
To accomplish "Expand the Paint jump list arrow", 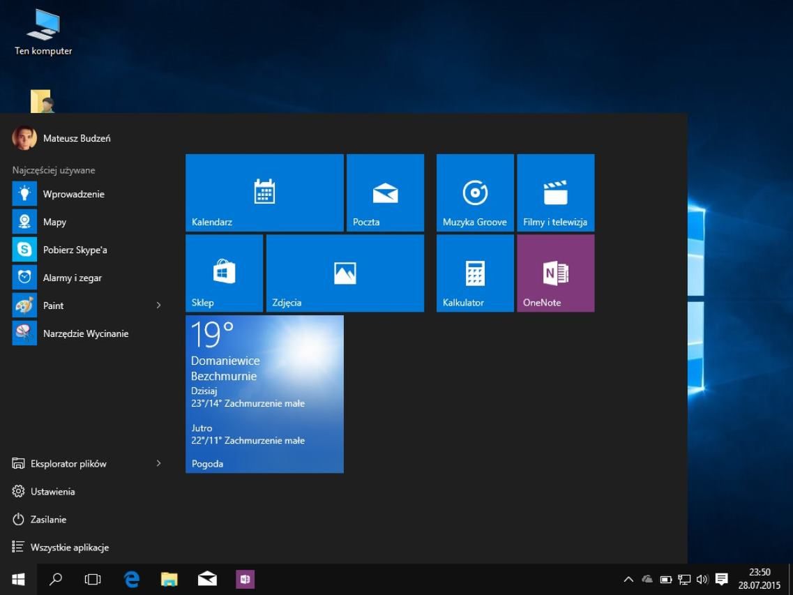I will point(158,306).
